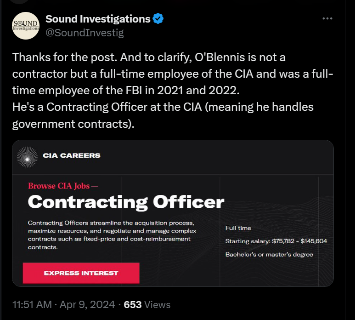Open the Sound Investigations display name link
This screenshot has height=320, width=355.
[98, 19]
